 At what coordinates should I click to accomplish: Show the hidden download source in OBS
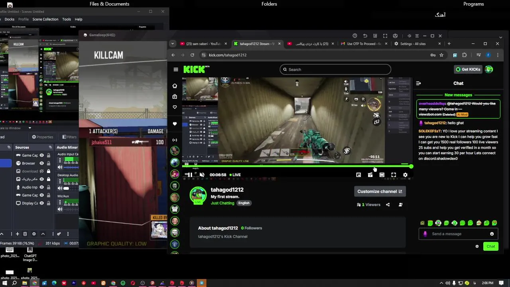click(41, 171)
